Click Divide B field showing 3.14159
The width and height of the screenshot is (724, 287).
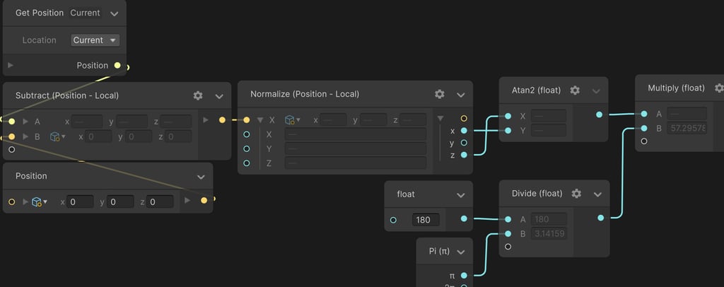coord(549,233)
